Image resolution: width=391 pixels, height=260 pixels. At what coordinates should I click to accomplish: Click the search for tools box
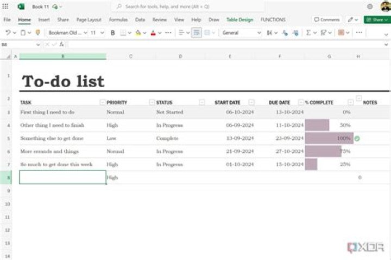(188, 6)
